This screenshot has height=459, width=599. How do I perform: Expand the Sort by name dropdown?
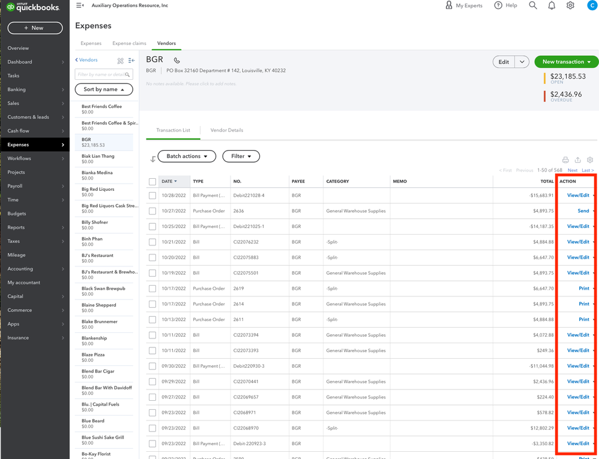104,89
